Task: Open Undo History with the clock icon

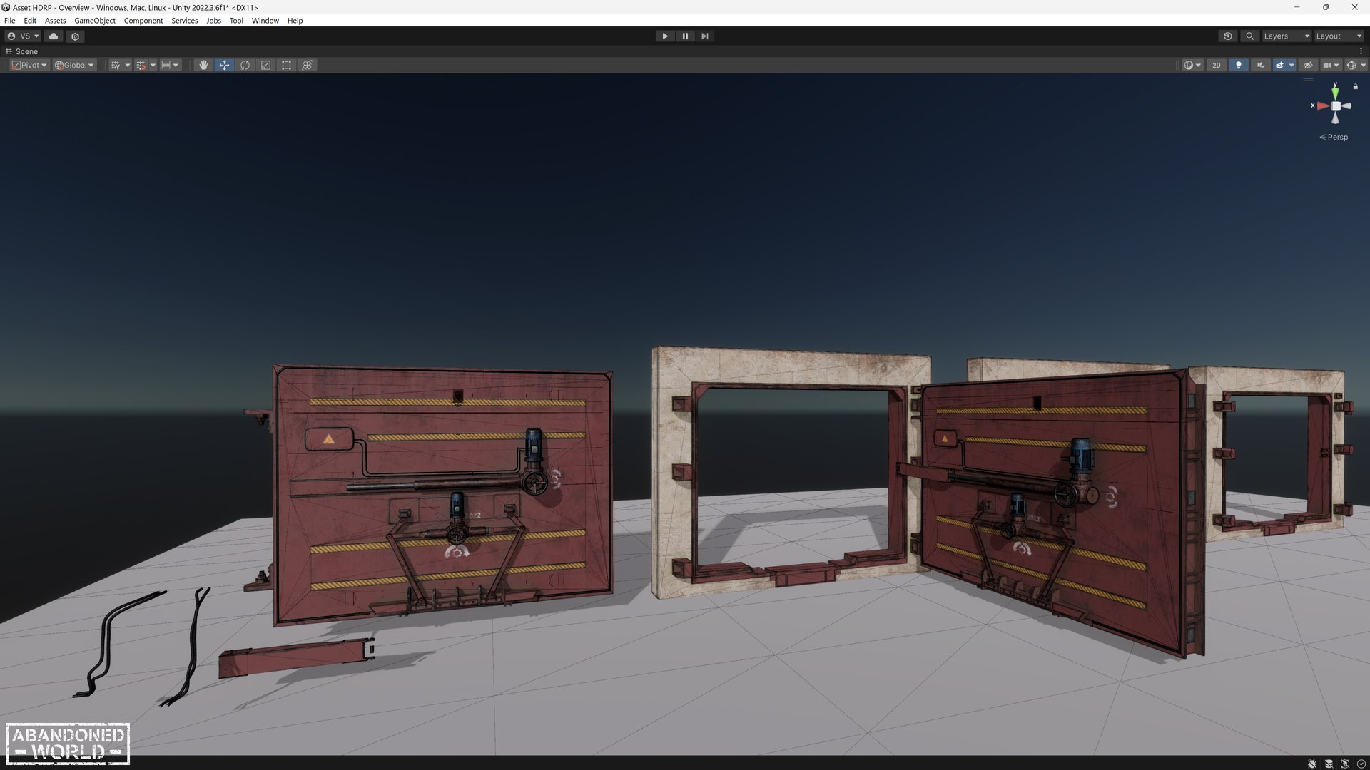Action: [x=1228, y=36]
